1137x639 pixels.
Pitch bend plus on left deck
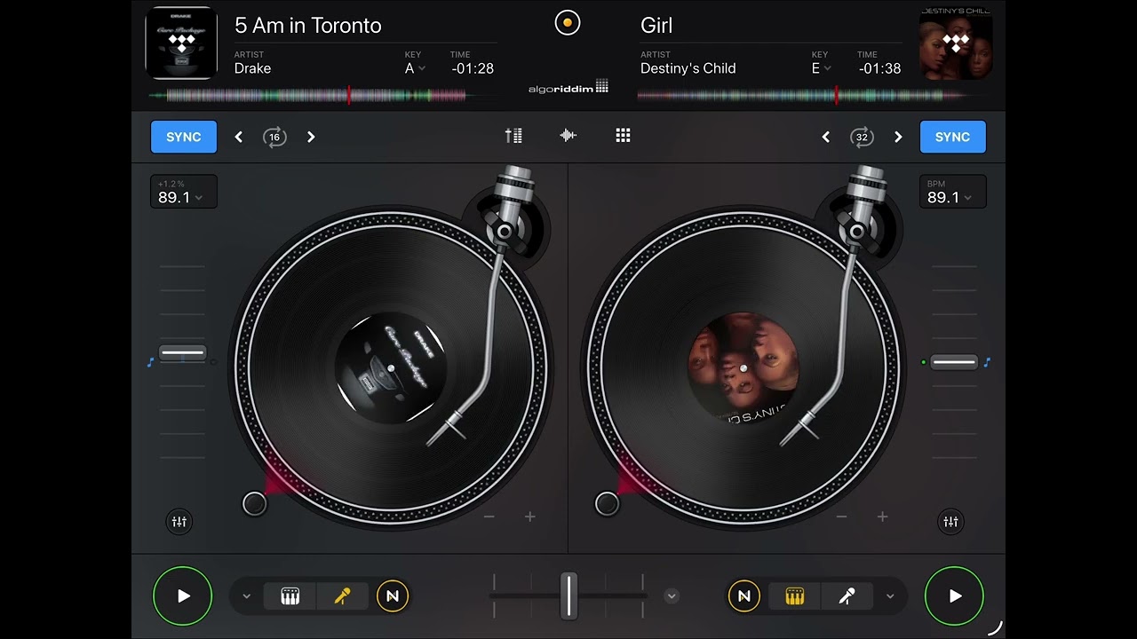point(530,517)
